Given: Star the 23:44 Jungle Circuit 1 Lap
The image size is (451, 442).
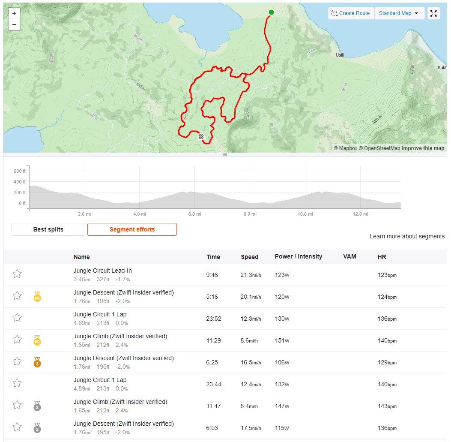Looking at the screenshot, I should (x=17, y=383).
